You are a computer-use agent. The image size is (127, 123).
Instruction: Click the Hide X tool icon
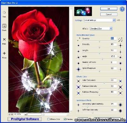pos(4,39)
